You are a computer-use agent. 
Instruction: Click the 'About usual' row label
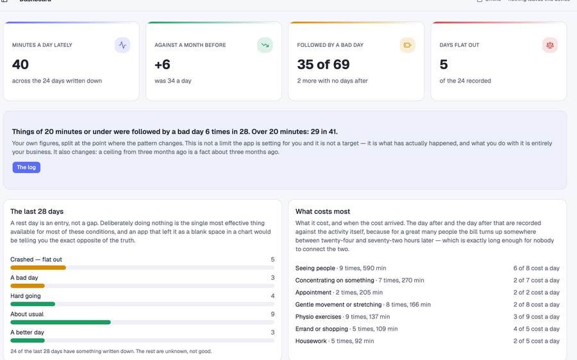(27, 314)
